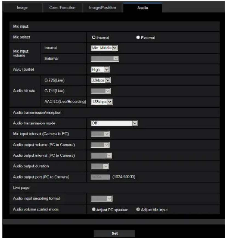Image resolution: width=225 pixels, height=238 pixels.
Task: Open Audio output interval (PC to Camera) dropdown
Action: click(x=101, y=155)
